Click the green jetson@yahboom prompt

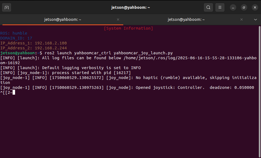pos(18,53)
